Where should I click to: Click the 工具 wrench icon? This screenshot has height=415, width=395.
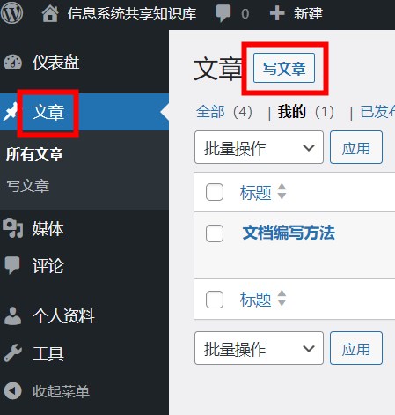coord(12,352)
